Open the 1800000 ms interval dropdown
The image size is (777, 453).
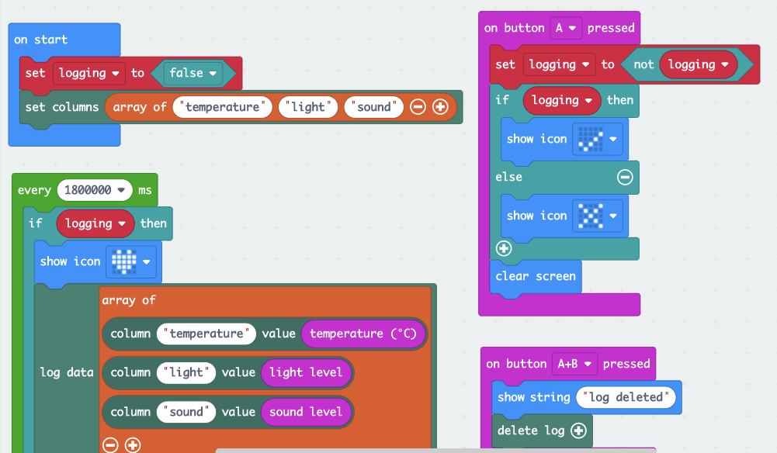coord(94,189)
